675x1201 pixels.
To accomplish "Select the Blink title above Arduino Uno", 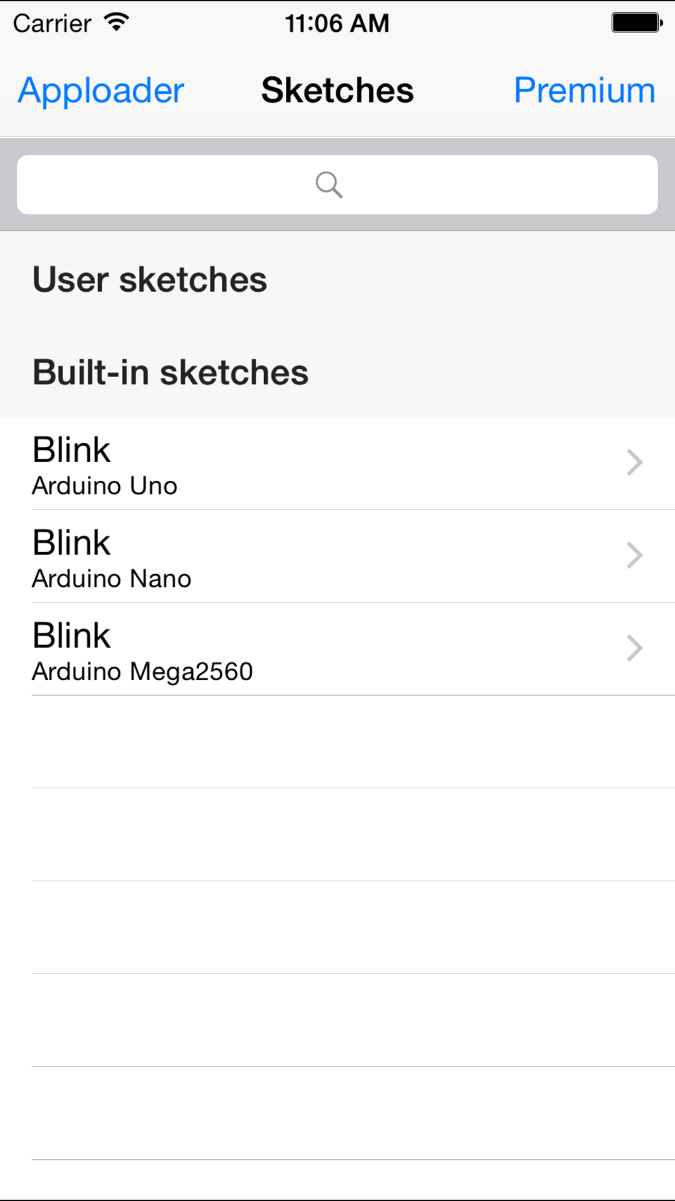I will (72, 450).
